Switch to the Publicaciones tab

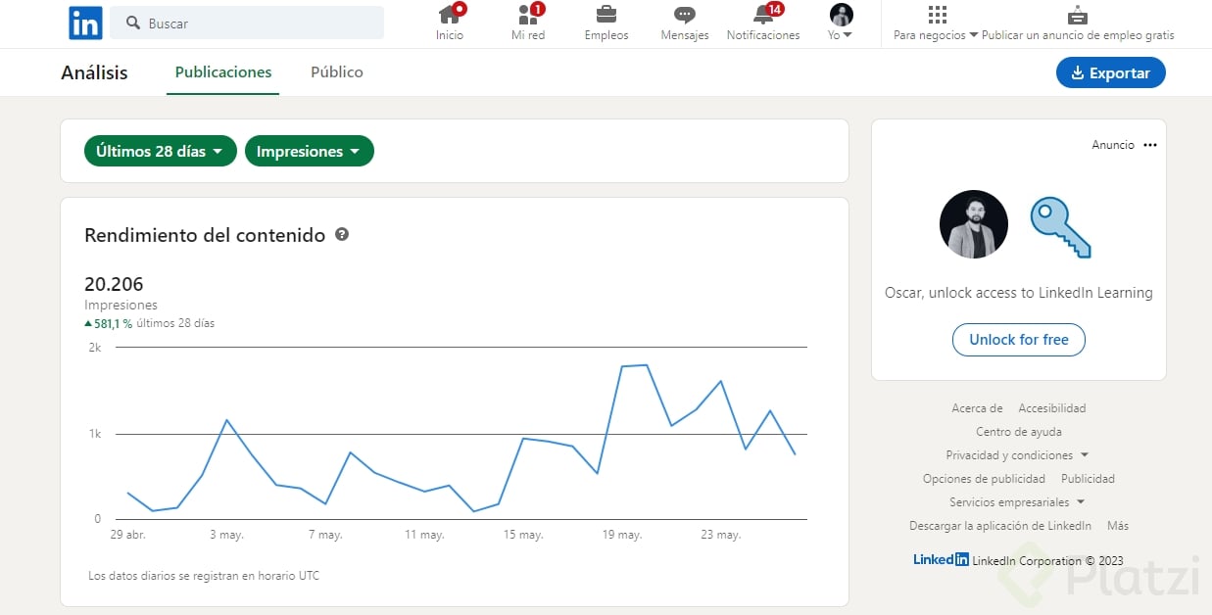pyautogui.click(x=223, y=72)
